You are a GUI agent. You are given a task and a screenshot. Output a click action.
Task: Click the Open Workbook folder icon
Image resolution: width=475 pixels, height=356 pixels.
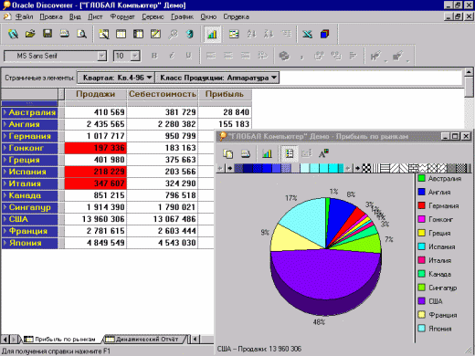coord(30,34)
